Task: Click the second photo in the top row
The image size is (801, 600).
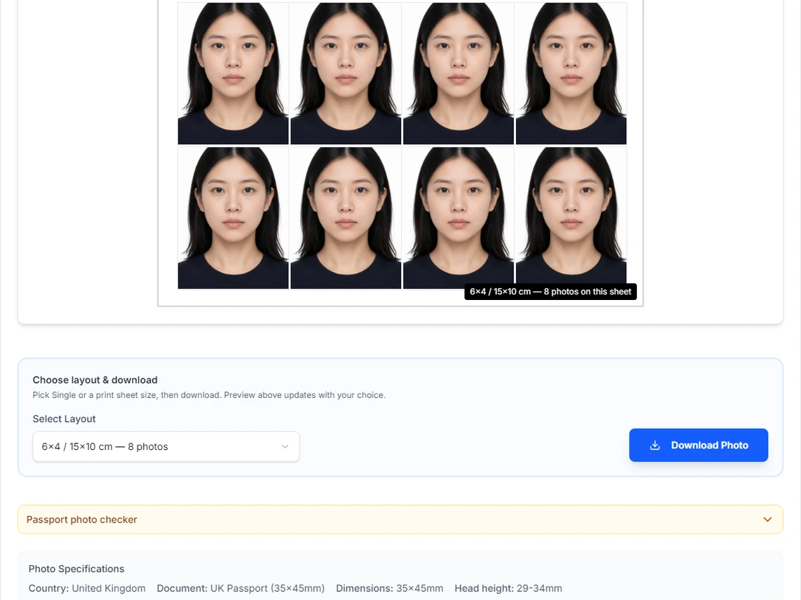Action: [x=346, y=73]
